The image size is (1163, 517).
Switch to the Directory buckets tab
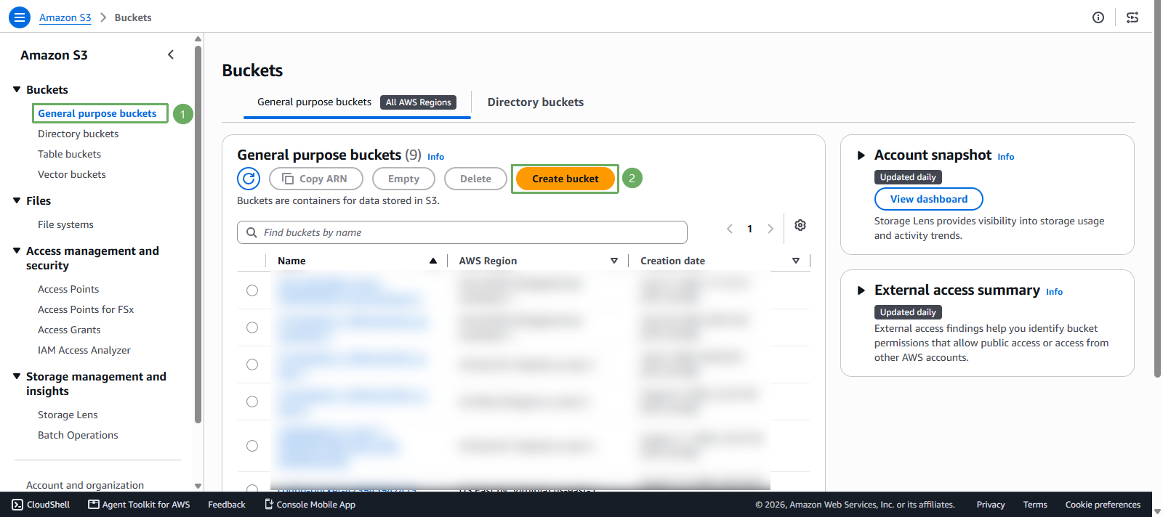point(536,102)
